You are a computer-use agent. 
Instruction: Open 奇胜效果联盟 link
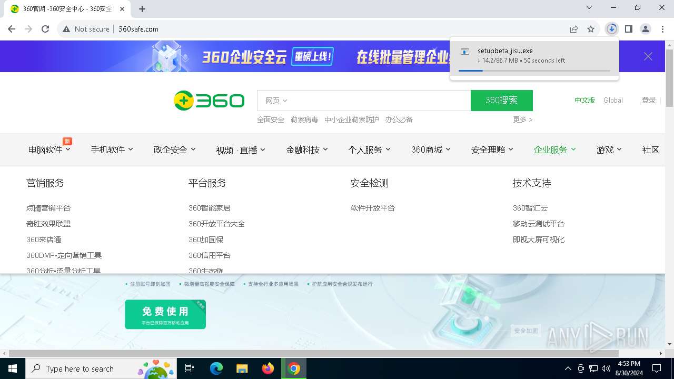(x=48, y=224)
